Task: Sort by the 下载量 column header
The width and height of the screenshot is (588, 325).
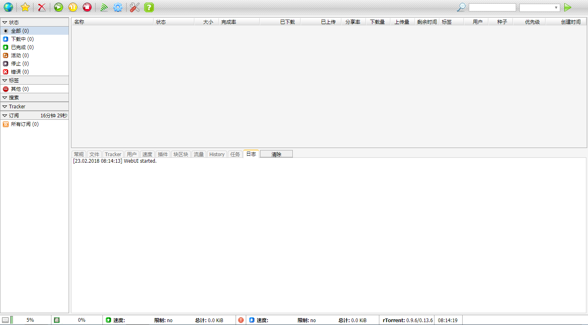Action: (378, 22)
